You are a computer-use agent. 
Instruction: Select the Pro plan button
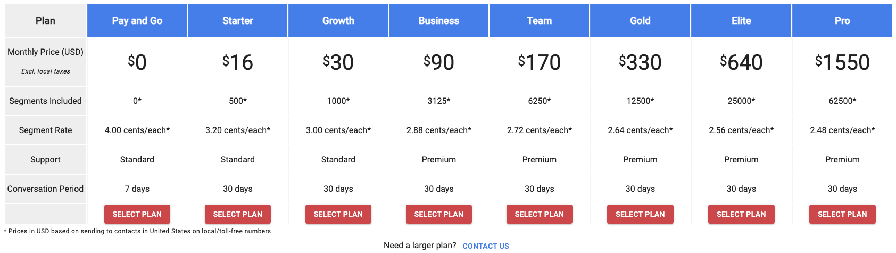click(842, 214)
